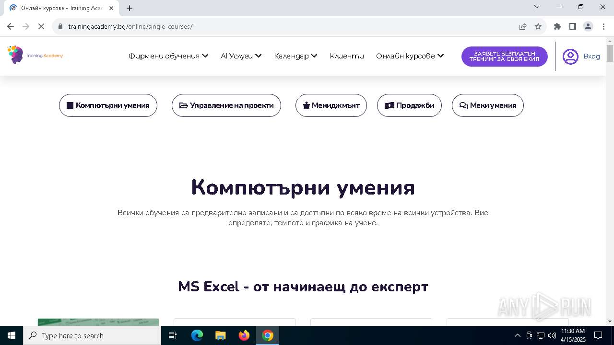Open the notification center

[x=598, y=335]
